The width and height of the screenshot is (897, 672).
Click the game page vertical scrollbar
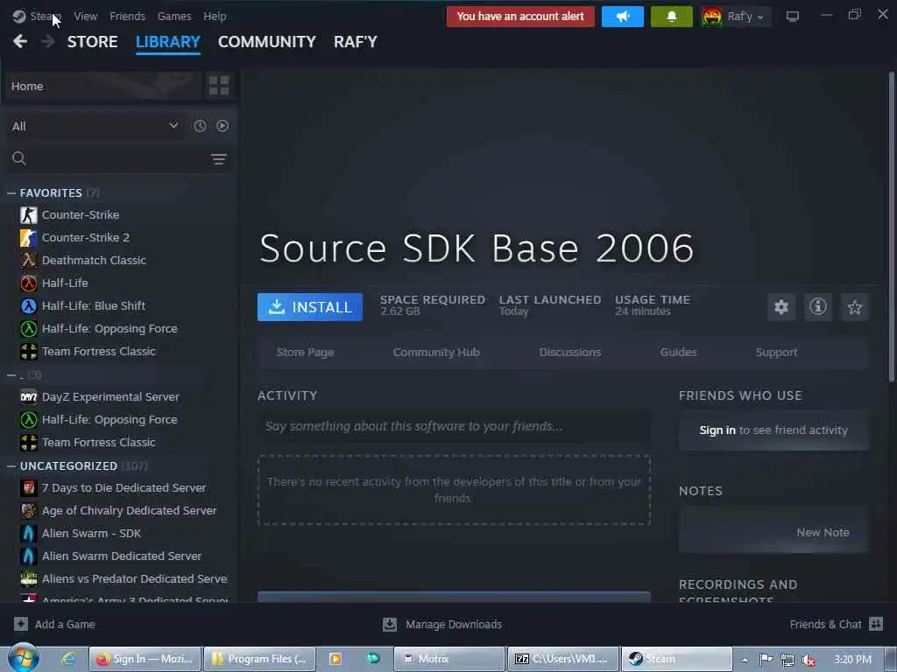(891, 227)
